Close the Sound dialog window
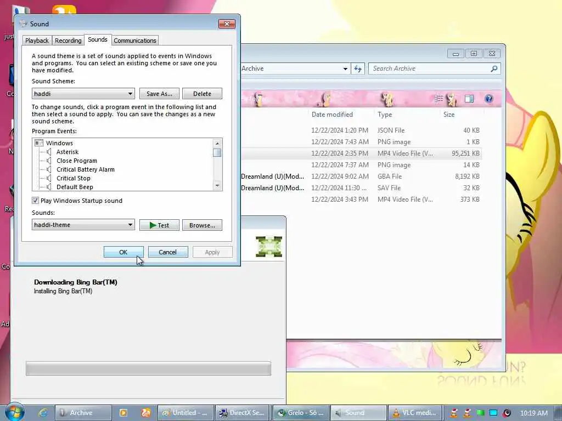Screen dimensions: 562x421 227,24
